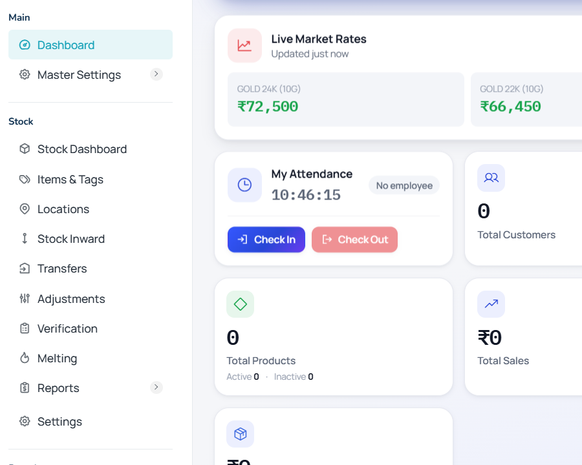Select the Gold 24K rate card
This screenshot has height=465, width=582.
point(346,99)
